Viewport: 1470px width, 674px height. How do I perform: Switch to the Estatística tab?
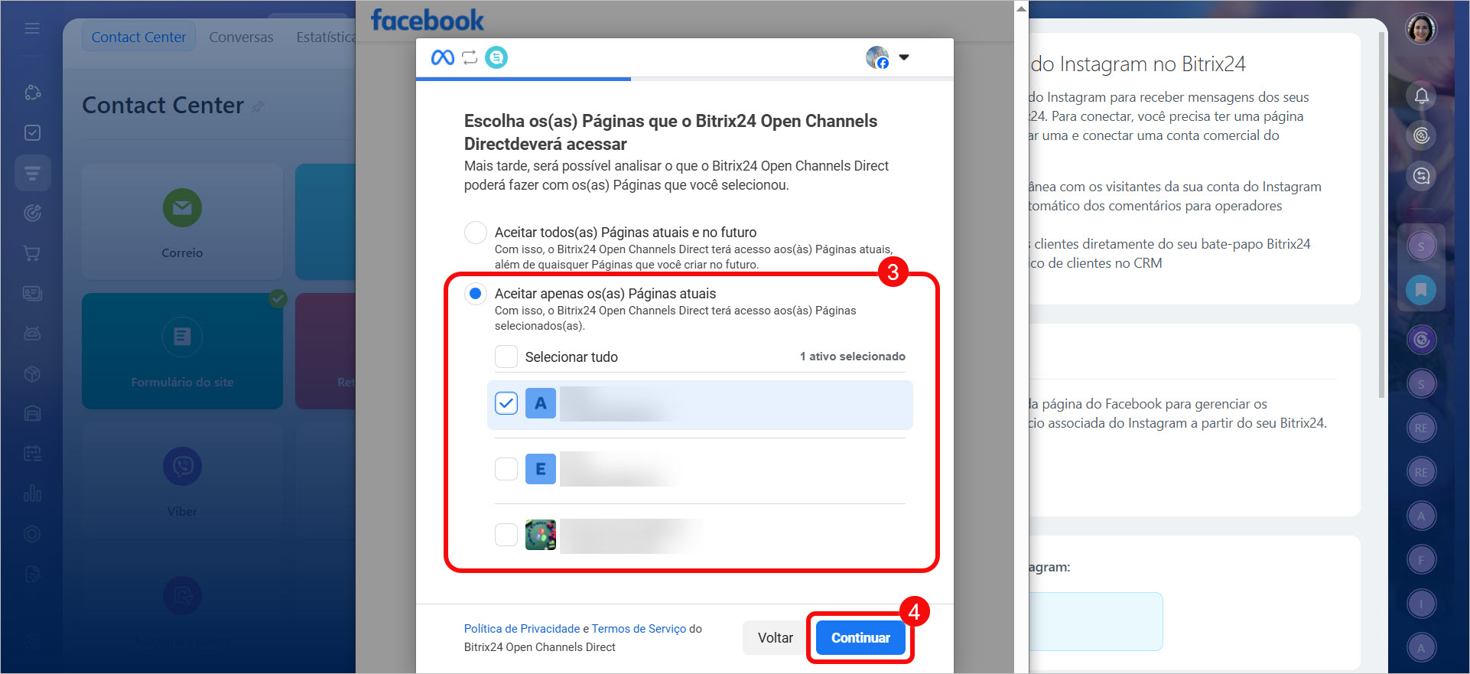tap(326, 37)
